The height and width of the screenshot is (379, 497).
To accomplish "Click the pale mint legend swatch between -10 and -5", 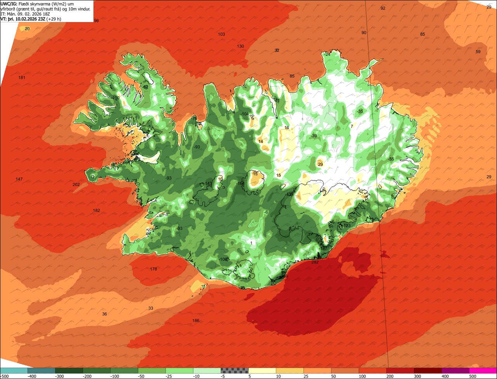I will pos(207,370).
